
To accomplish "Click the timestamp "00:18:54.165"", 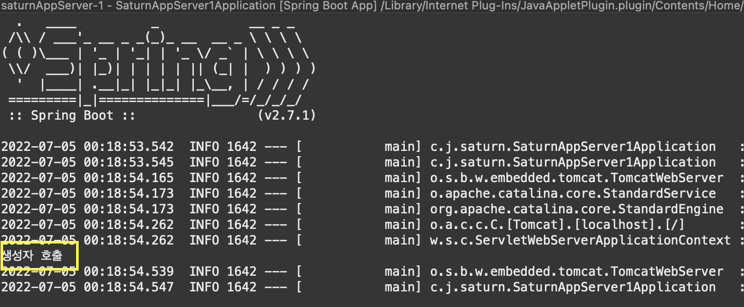I will (x=129, y=177).
